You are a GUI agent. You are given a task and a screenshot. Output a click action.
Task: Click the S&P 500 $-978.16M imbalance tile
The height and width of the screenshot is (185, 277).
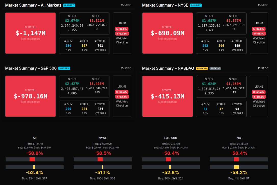pos(30,96)
